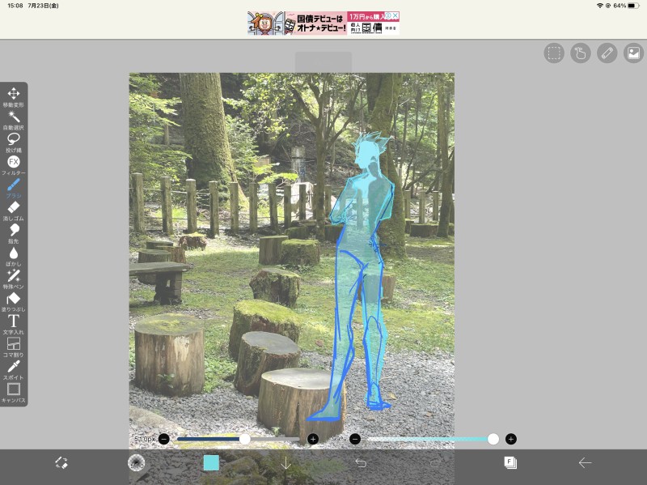Viewport: 647px width, 485px height.
Task: Select the 文字入れ text tool
Action: (x=14, y=325)
